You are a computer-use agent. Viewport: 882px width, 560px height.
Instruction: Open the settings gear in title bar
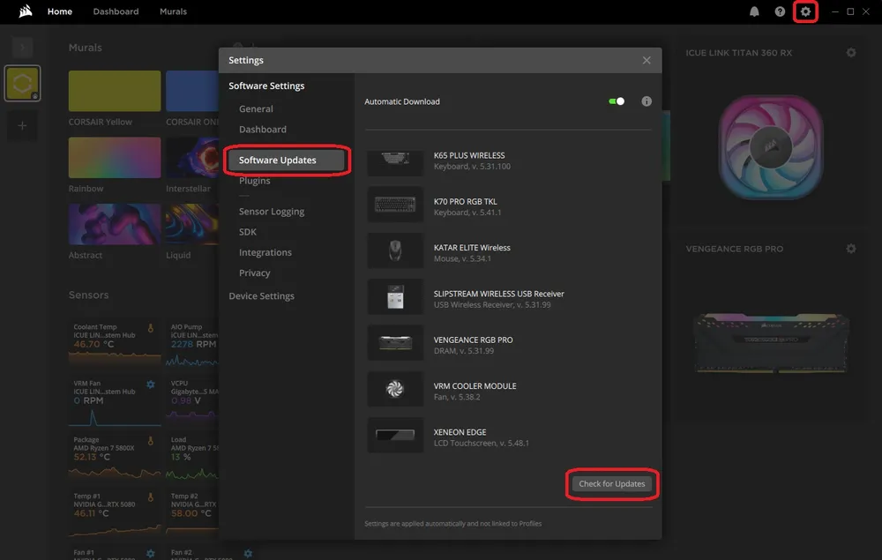(x=805, y=11)
